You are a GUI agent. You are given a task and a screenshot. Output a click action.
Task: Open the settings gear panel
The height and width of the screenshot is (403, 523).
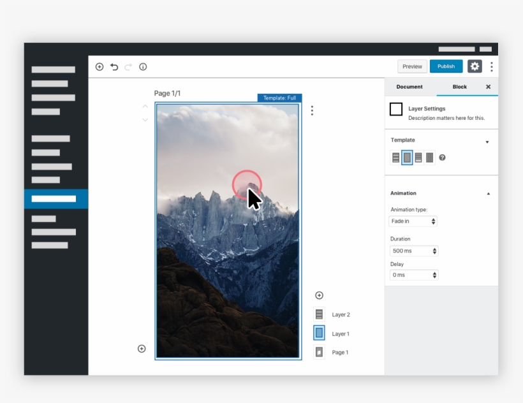click(475, 66)
